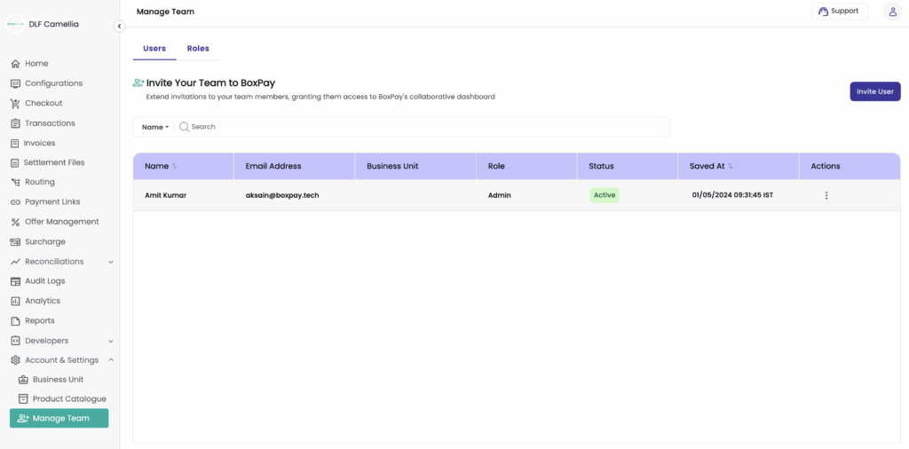
Task: Click the Routing icon in the sidebar
Action: 16,182
